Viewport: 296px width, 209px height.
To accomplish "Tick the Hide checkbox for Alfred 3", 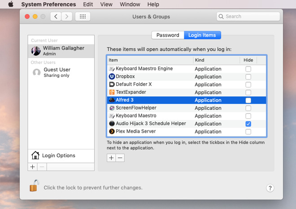I will pos(248,100).
